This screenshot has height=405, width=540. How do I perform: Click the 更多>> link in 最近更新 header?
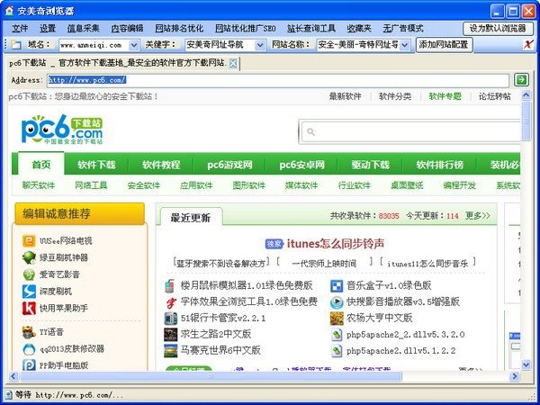point(477,216)
